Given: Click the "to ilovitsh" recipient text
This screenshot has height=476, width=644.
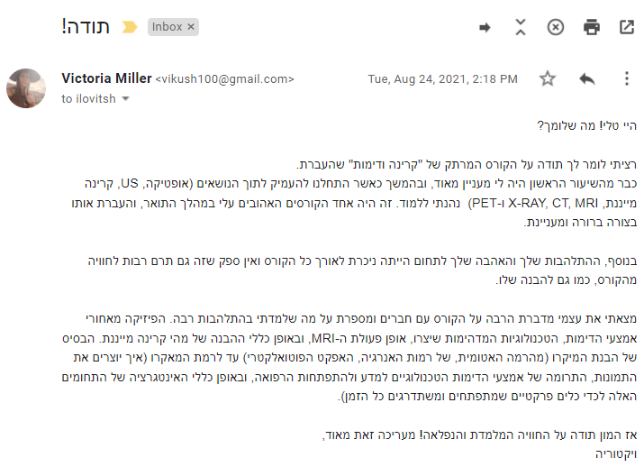Looking at the screenshot, I should click(88, 99).
